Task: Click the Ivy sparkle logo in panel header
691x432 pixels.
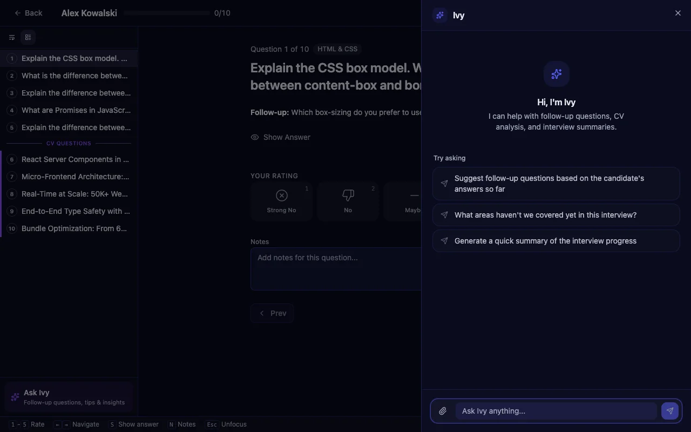Action: [439, 15]
